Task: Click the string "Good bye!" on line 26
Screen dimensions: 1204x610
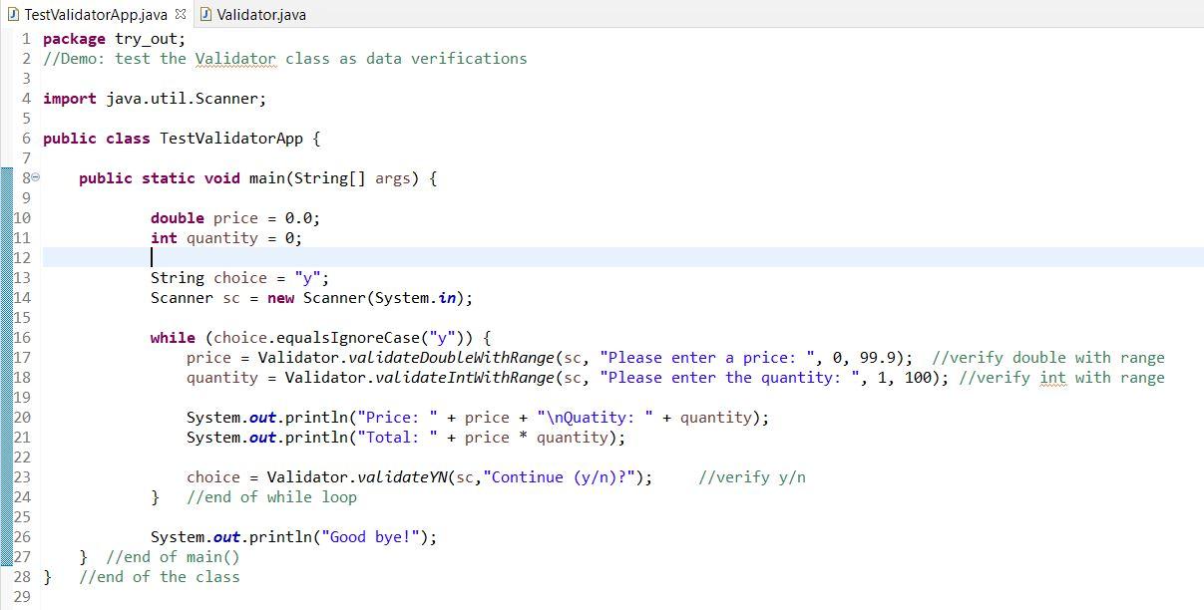Action: pos(370,536)
